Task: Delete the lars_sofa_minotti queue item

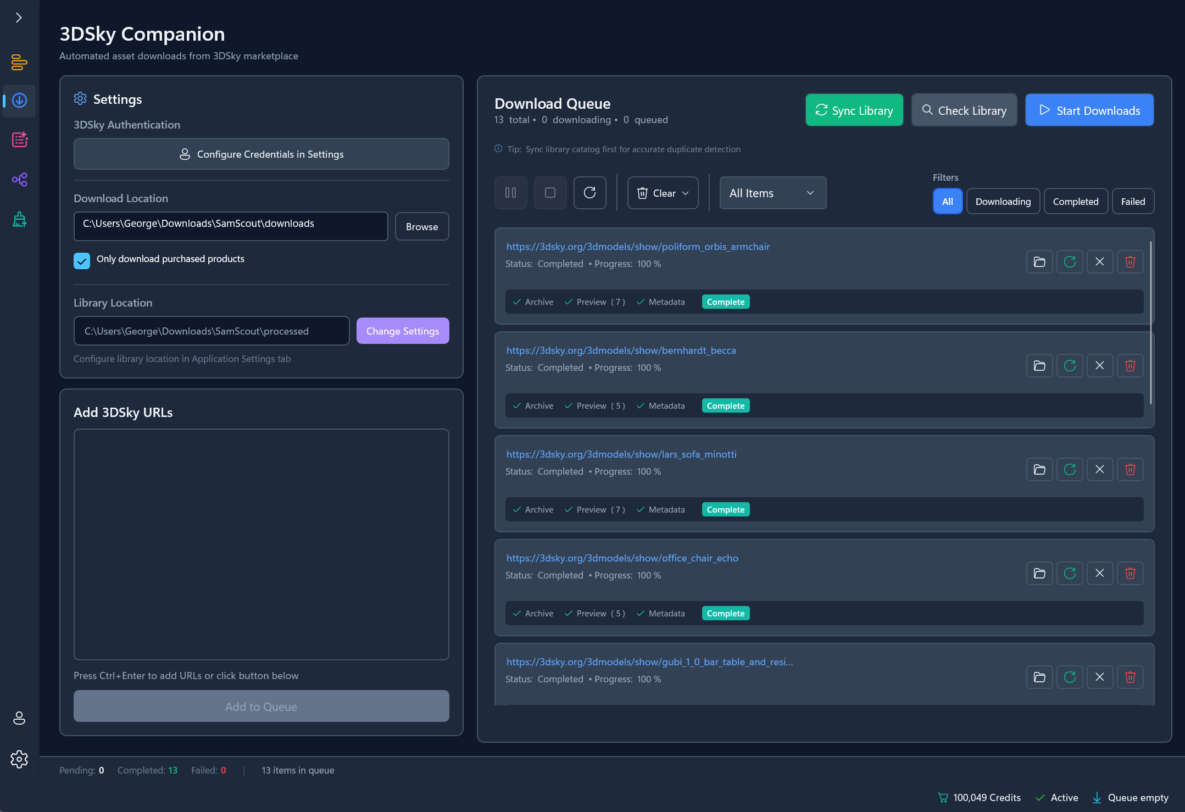Action: pos(1130,469)
